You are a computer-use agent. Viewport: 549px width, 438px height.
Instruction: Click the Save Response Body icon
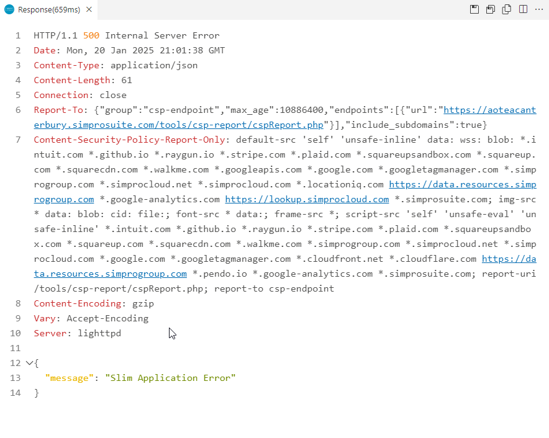pyautogui.click(x=491, y=9)
